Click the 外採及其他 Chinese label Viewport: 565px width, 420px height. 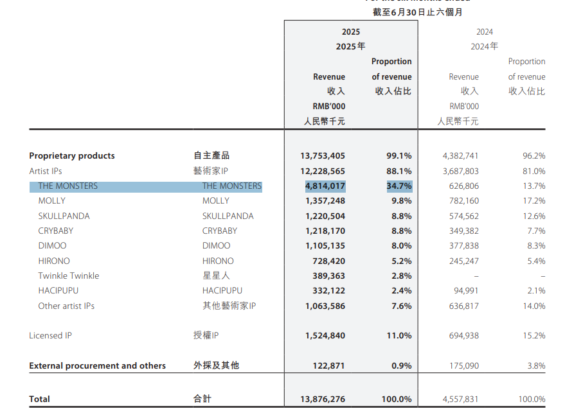coord(216,366)
